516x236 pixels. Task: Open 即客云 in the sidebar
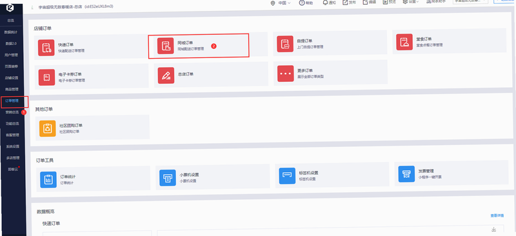point(13,169)
